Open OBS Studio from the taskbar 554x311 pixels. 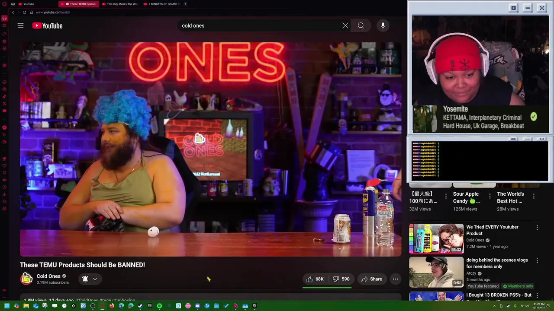tap(93, 306)
